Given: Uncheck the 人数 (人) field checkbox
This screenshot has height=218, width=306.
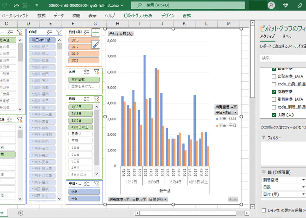Looking at the screenshot, I should [274, 115].
